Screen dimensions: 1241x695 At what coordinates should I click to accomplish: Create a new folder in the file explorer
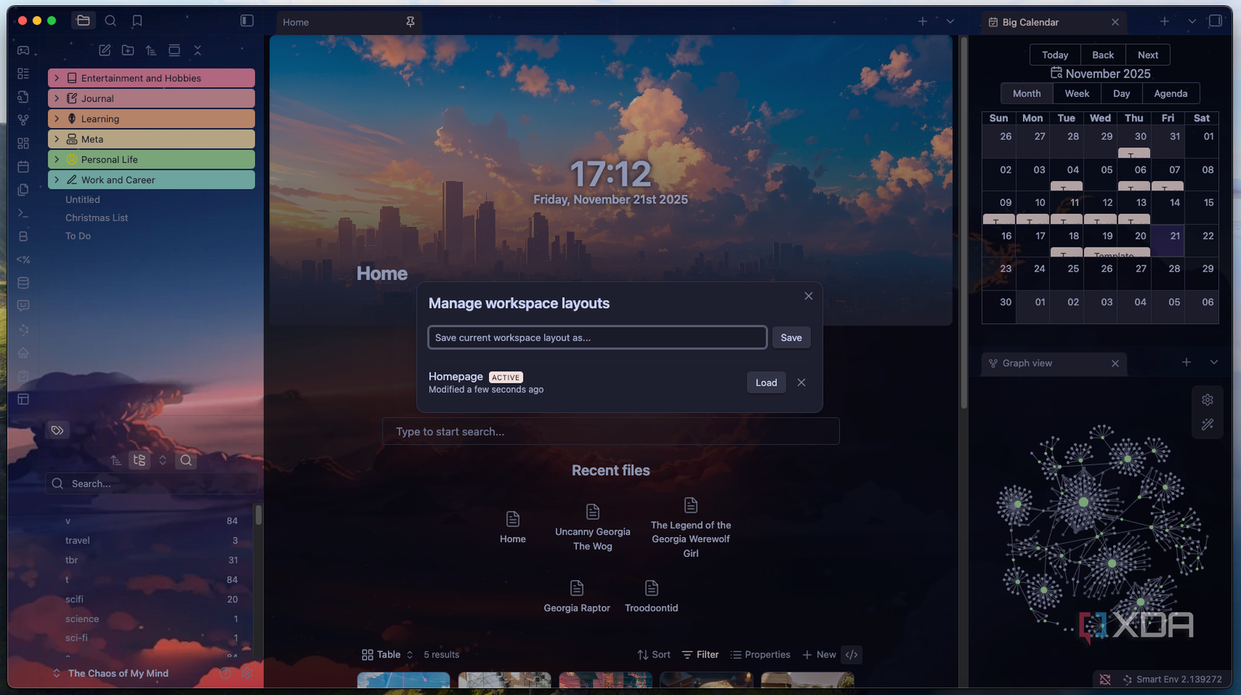click(x=128, y=50)
